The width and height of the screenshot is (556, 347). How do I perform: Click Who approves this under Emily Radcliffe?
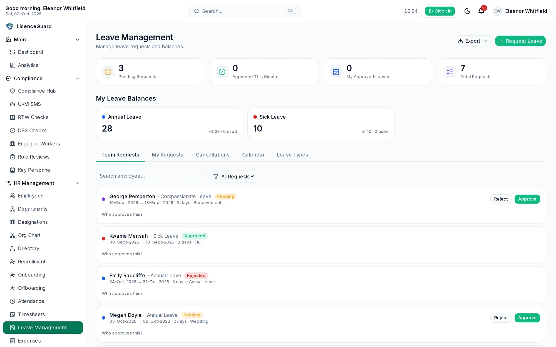122,294
